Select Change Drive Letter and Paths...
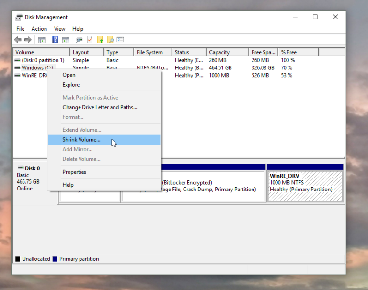This screenshot has height=290, width=368. point(104,107)
